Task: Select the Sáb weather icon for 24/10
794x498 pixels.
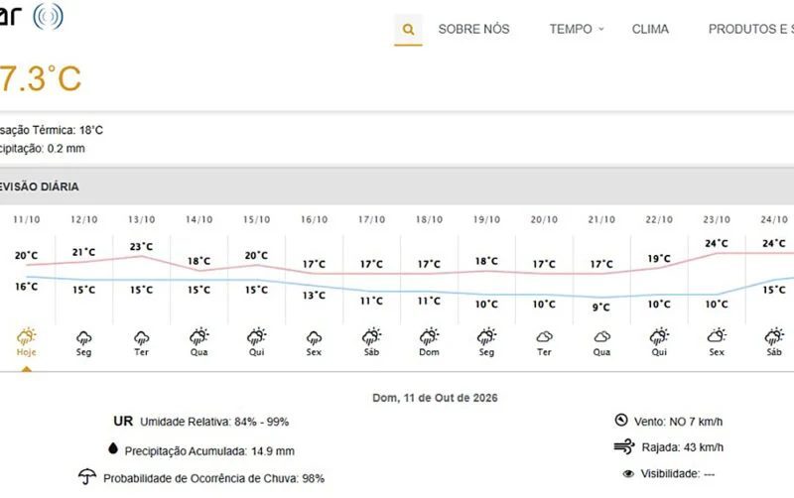Action: 774,336
